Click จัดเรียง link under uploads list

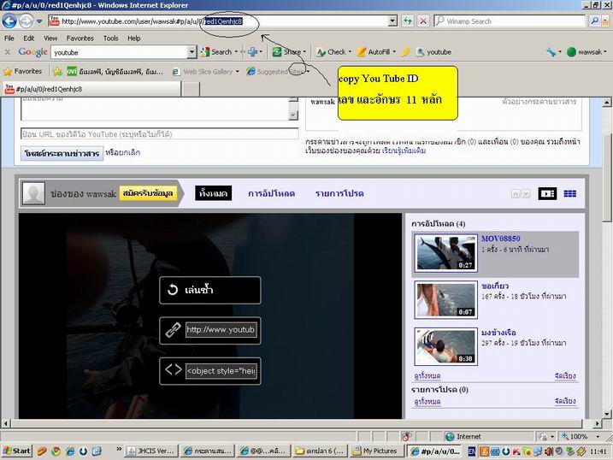(x=565, y=376)
